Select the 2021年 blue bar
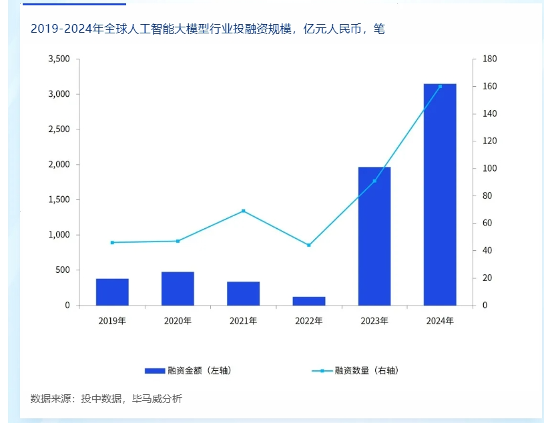This screenshot has width=544, height=423. click(x=243, y=294)
